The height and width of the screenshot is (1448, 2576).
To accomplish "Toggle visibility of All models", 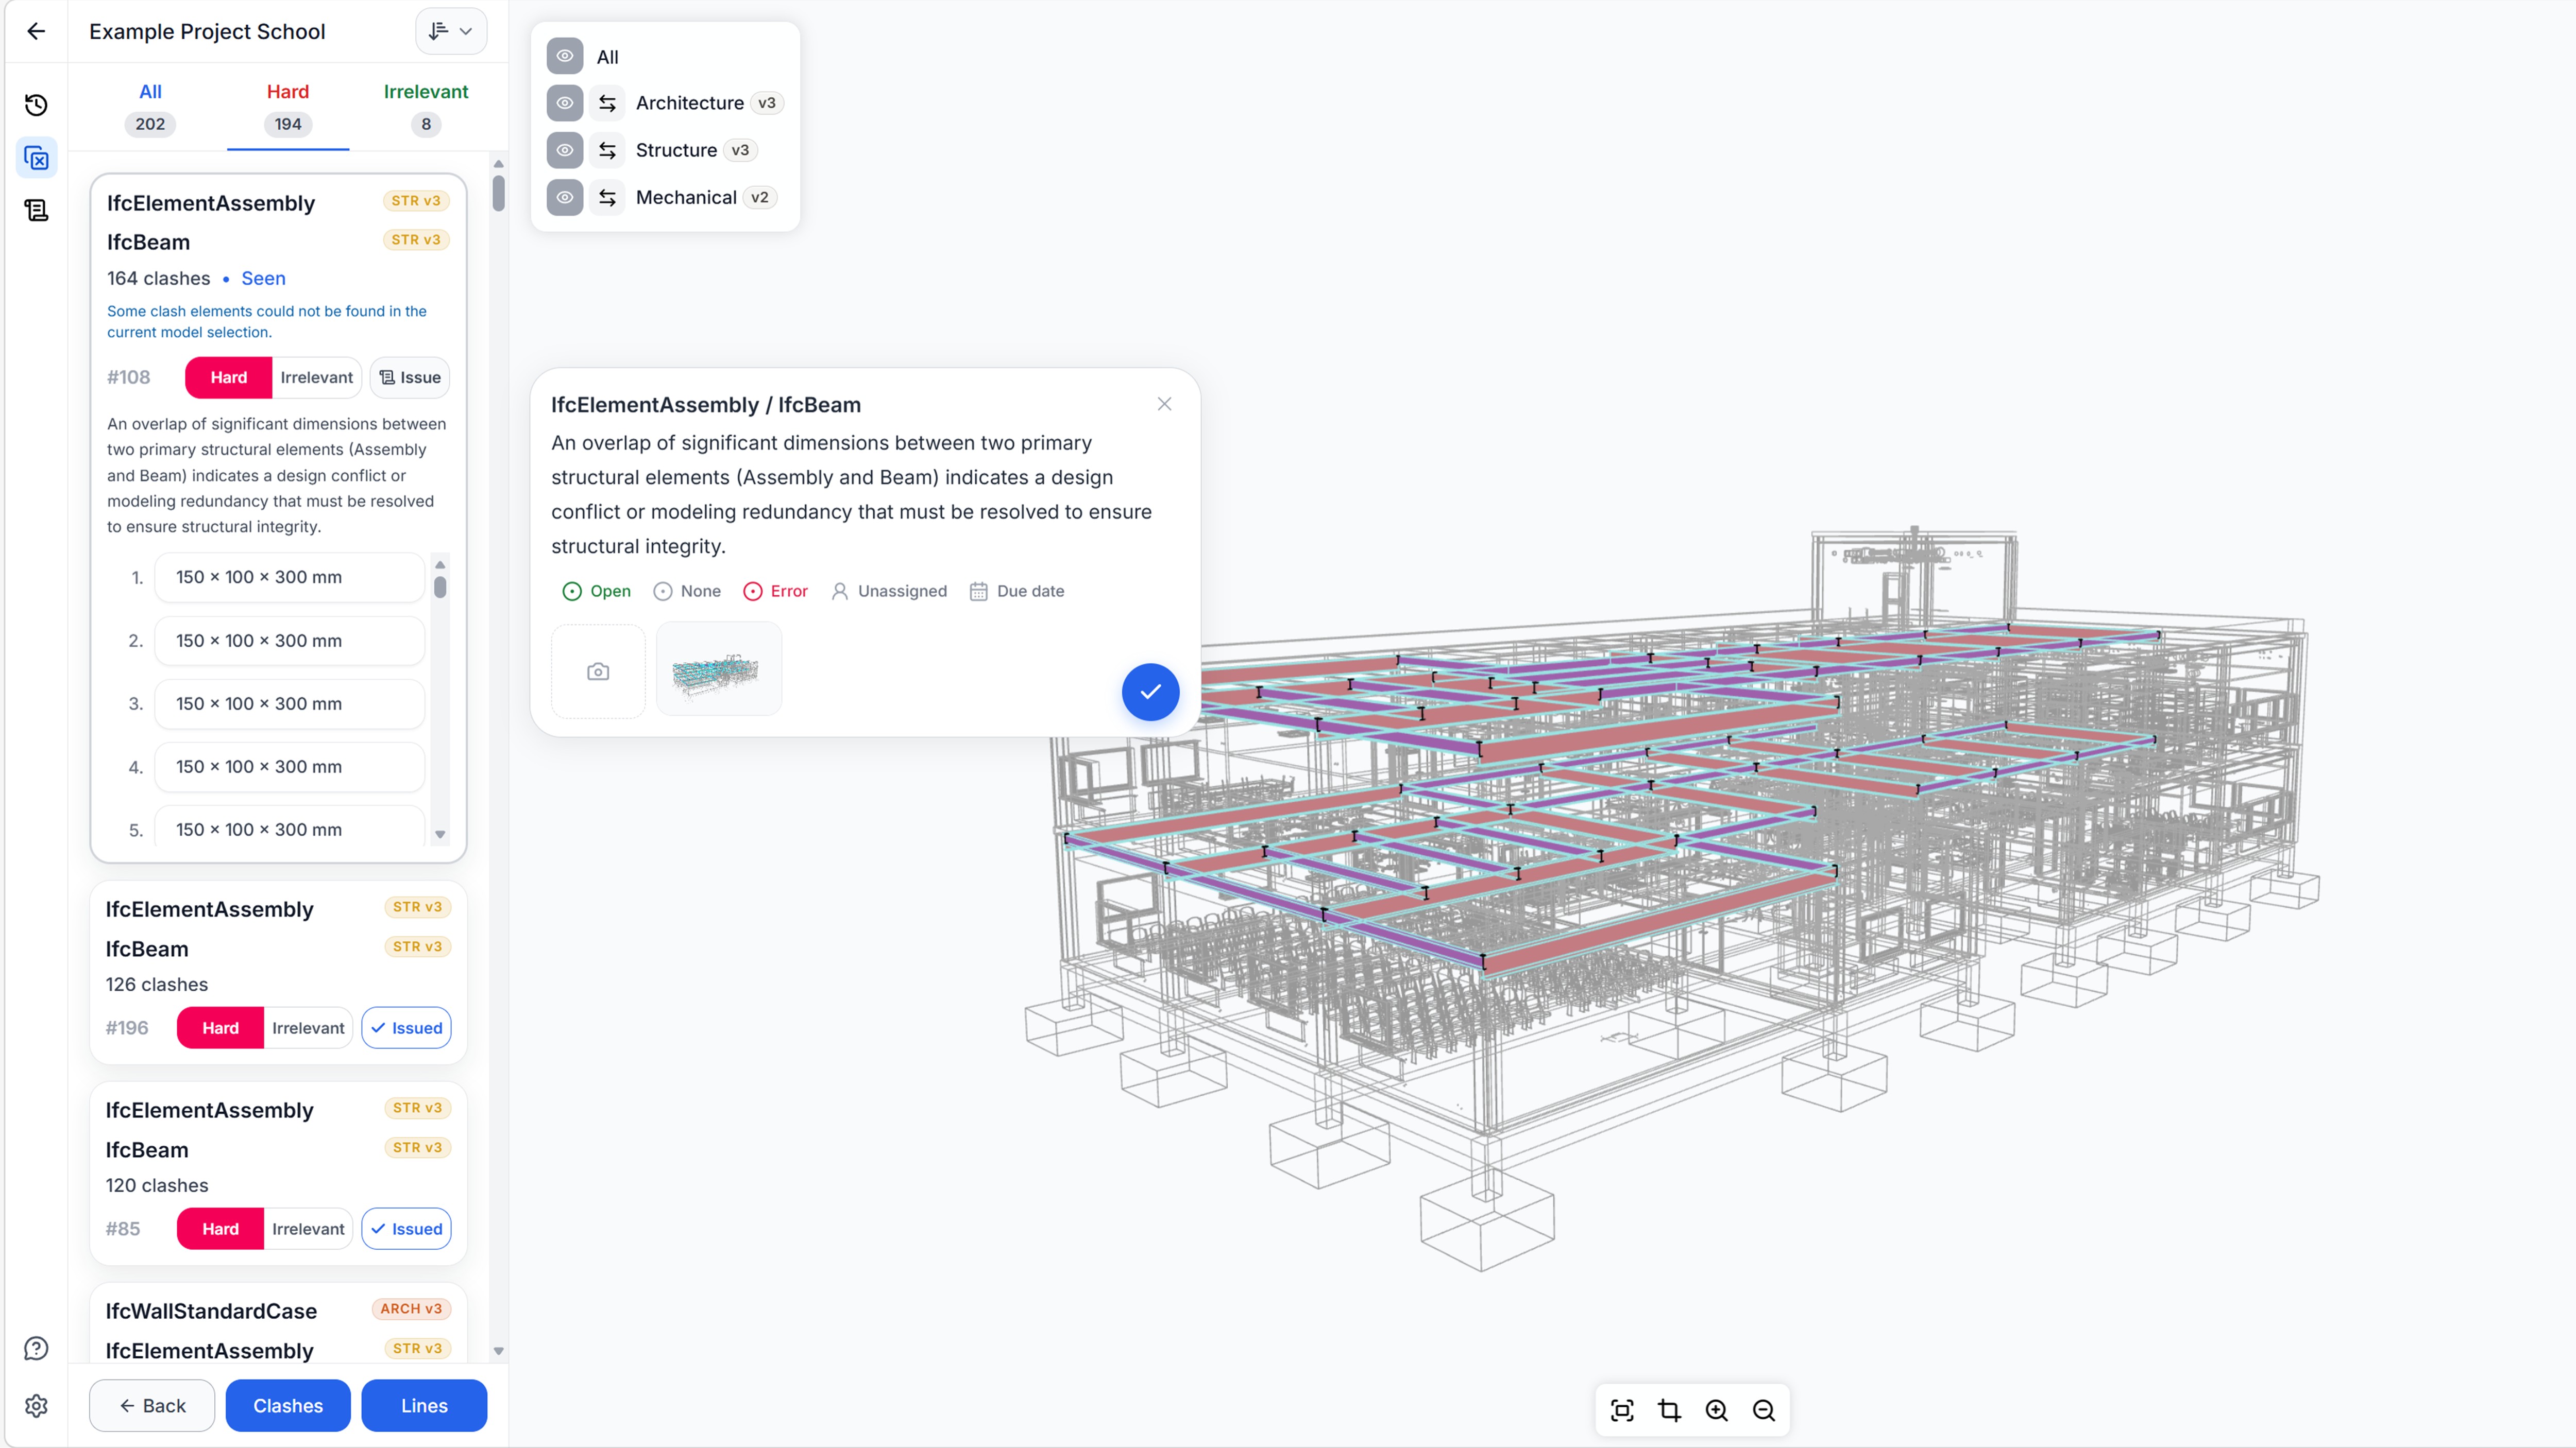I will 565,56.
